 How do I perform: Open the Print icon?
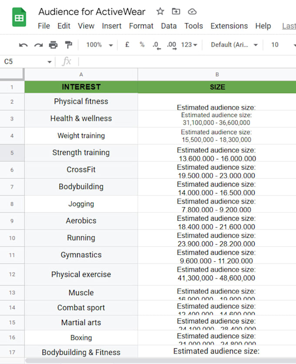(x=53, y=44)
